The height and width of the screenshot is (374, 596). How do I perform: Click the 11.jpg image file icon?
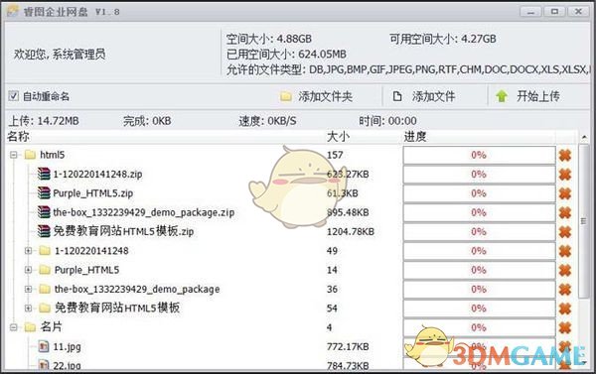(x=44, y=346)
